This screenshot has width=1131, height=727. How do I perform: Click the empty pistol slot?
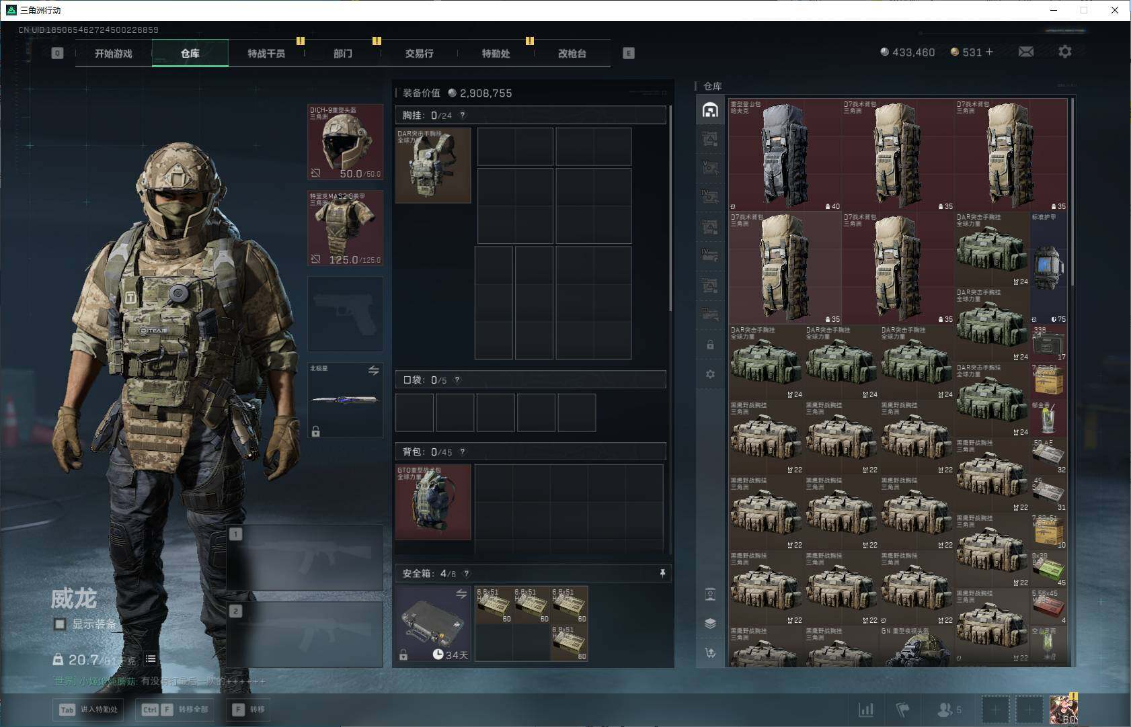pos(346,314)
